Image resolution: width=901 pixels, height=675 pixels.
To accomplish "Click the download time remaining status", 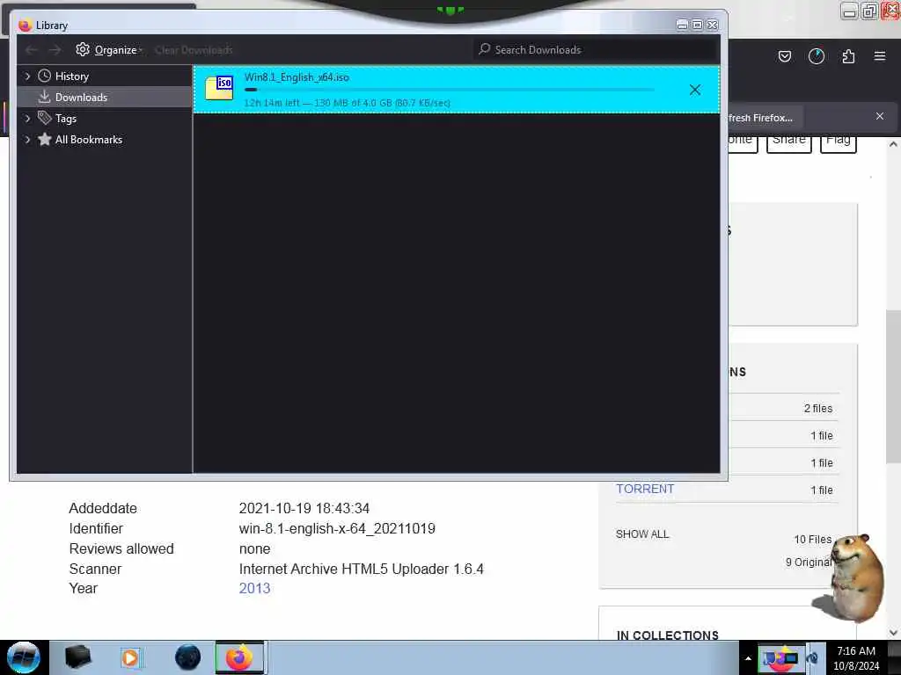I will point(347,103).
